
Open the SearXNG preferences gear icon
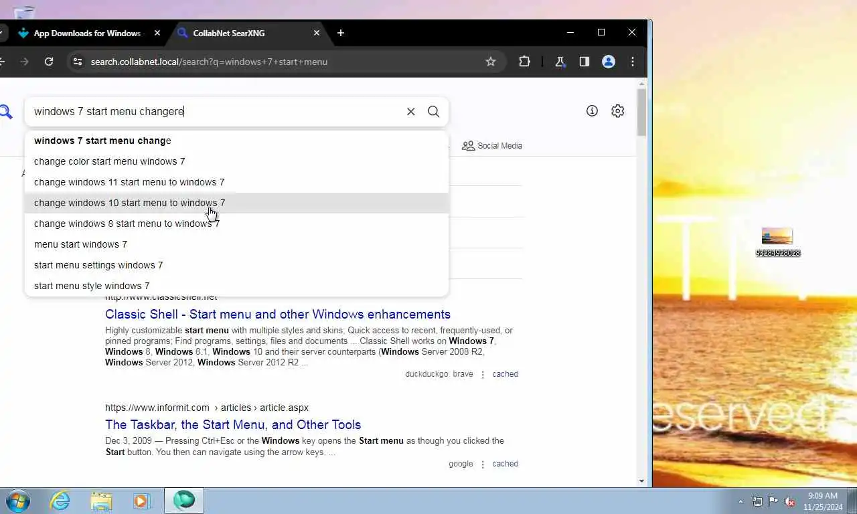tap(618, 111)
